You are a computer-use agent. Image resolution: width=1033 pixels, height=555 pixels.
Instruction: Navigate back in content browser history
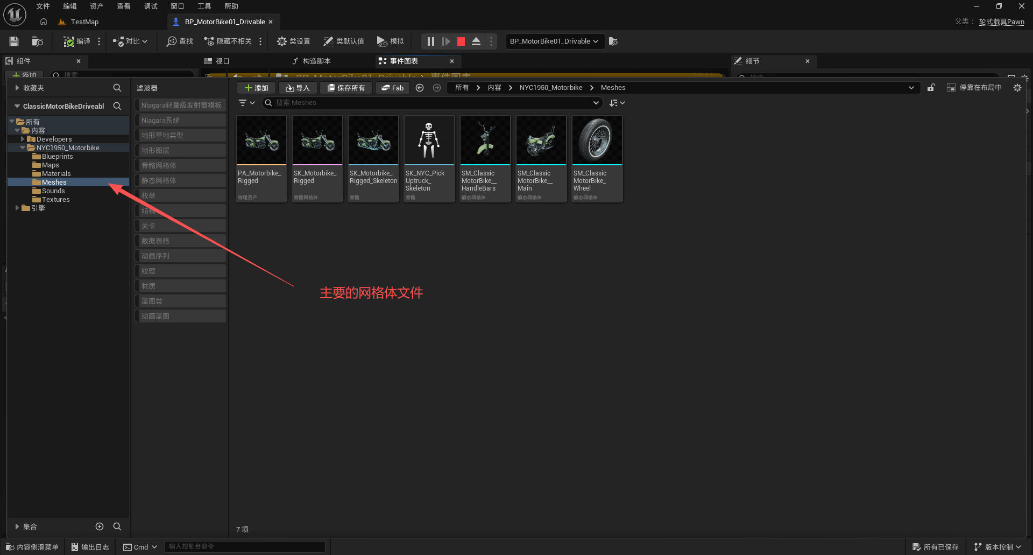tap(420, 88)
